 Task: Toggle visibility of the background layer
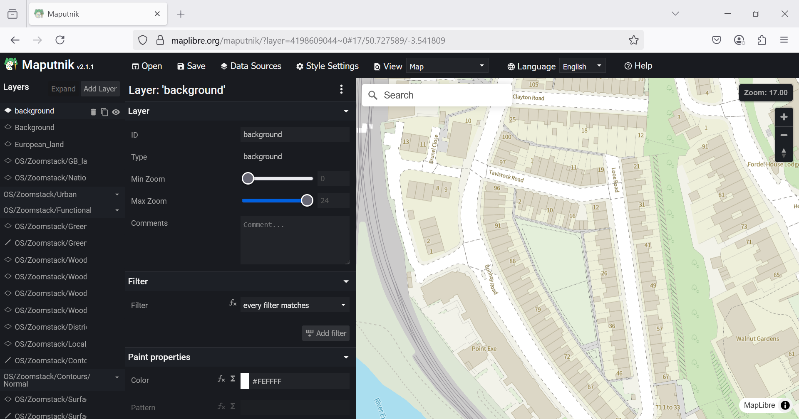pos(116,112)
